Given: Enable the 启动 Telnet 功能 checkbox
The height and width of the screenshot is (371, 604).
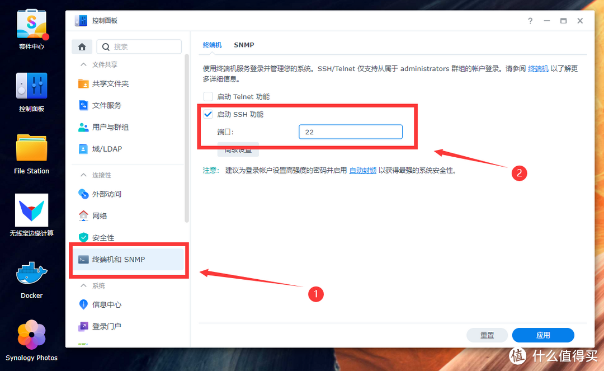Looking at the screenshot, I should coord(208,96).
